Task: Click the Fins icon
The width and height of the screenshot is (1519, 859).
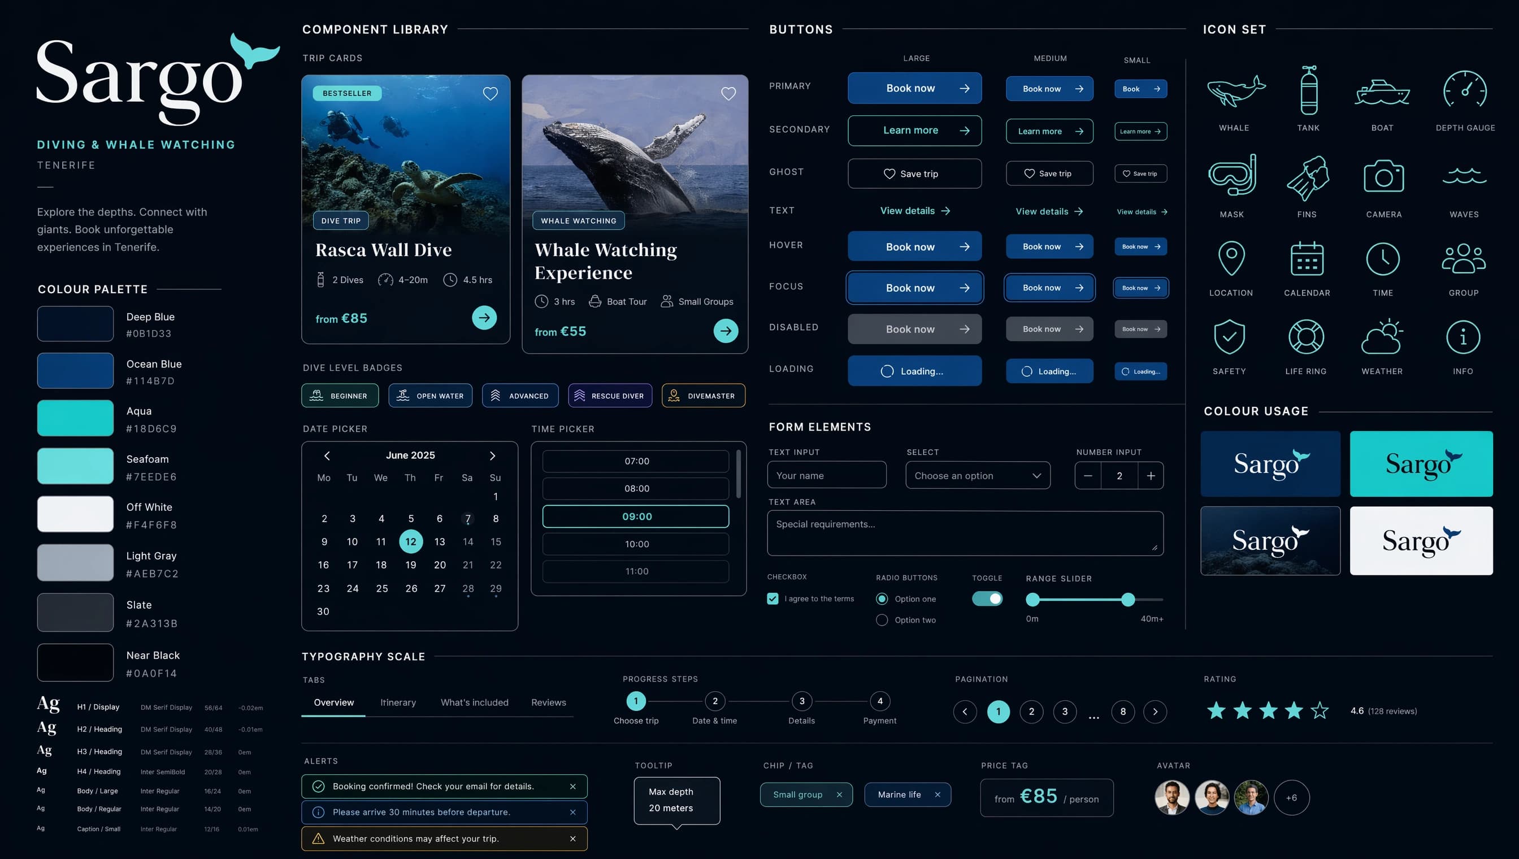Action: click(1307, 178)
